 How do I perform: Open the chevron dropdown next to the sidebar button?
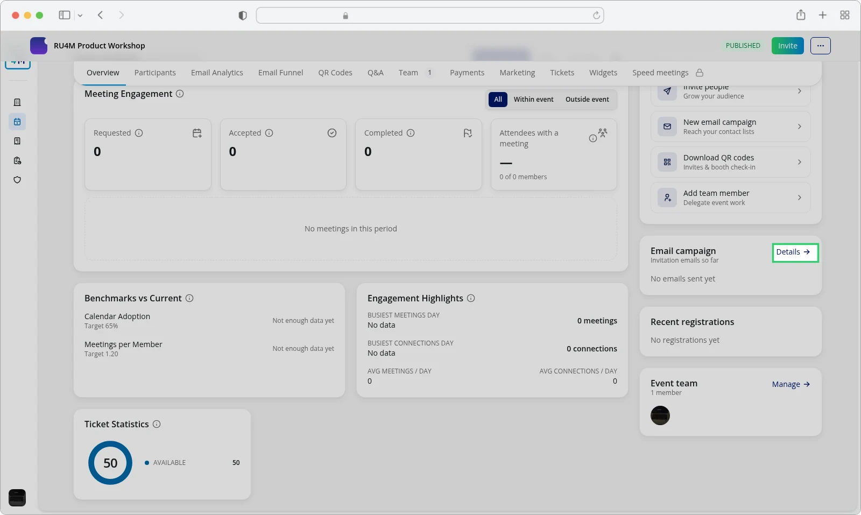[x=80, y=16]
